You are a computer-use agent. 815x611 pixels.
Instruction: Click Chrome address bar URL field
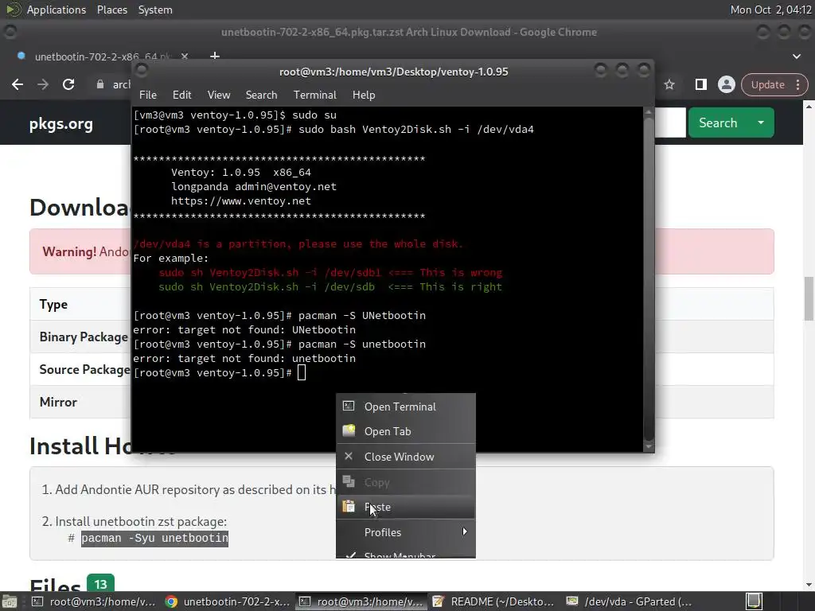(x=122, y=84)
